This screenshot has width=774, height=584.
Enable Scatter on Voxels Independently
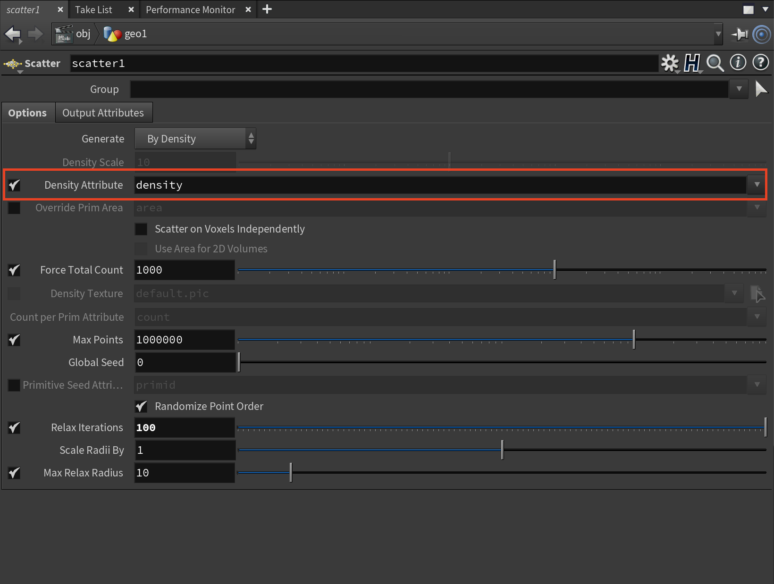pos(141,229)
